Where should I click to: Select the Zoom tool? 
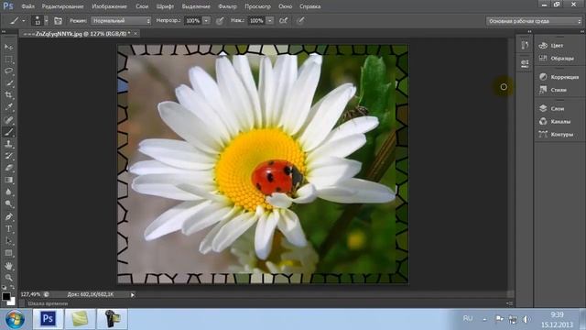(x=8, y=278)
